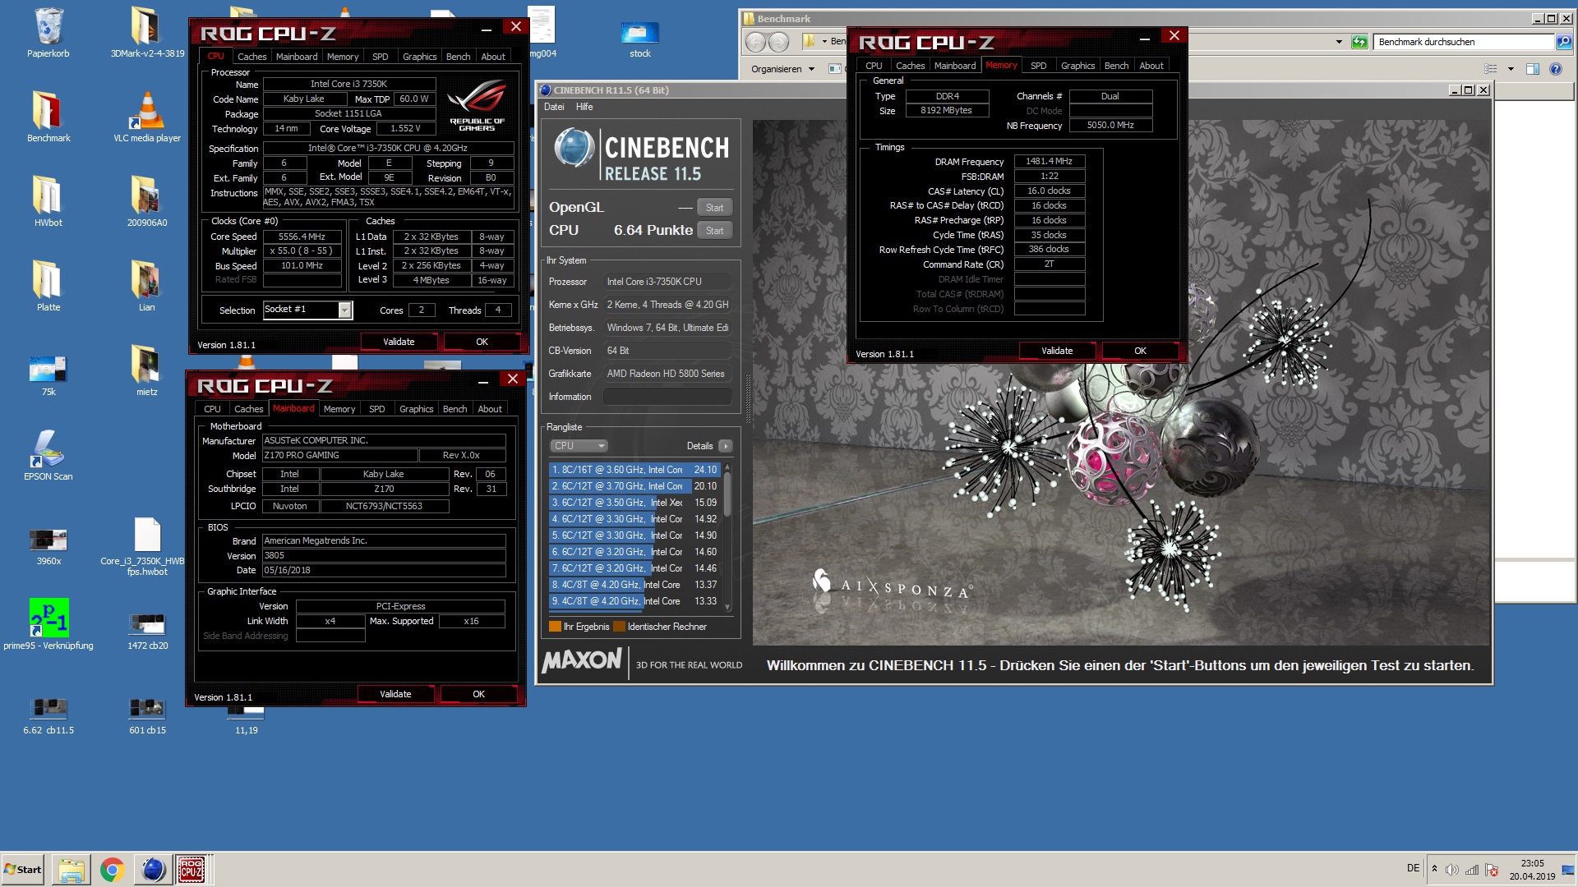The width and height of the screenshot is (1578, 887).
Task: Click the Benchmark durchsuchen search field
Action: (1464, 42)
